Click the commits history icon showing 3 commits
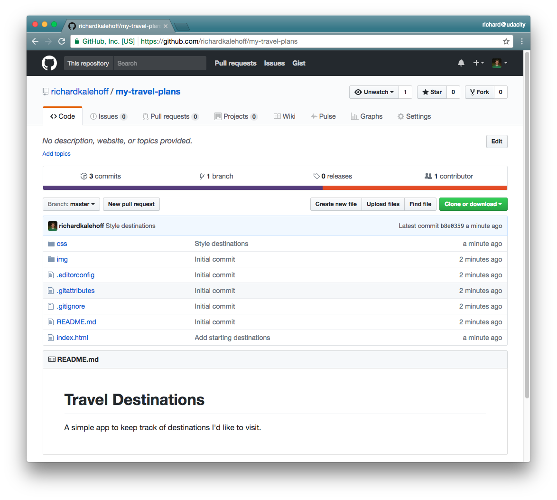 click(x=84, y=176)
